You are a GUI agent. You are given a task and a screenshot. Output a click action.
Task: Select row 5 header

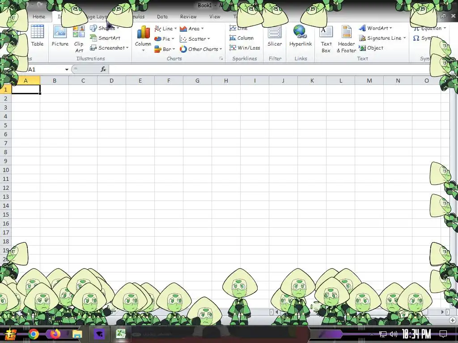click(5, 125)
